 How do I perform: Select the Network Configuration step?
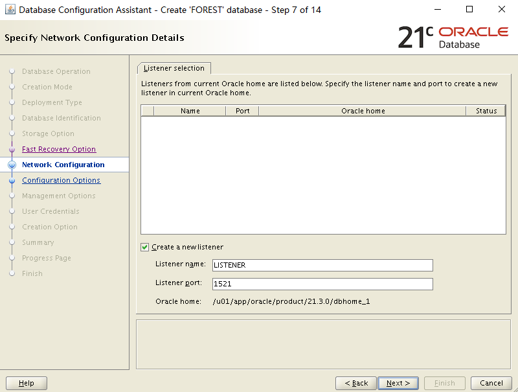(x=63, y=165)
